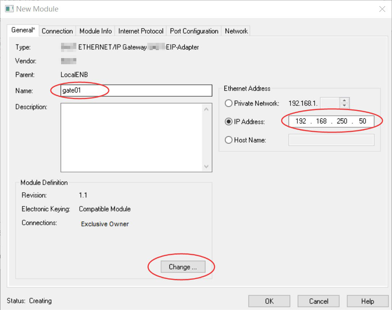Open the Port Configuration tab

[194, 31]
